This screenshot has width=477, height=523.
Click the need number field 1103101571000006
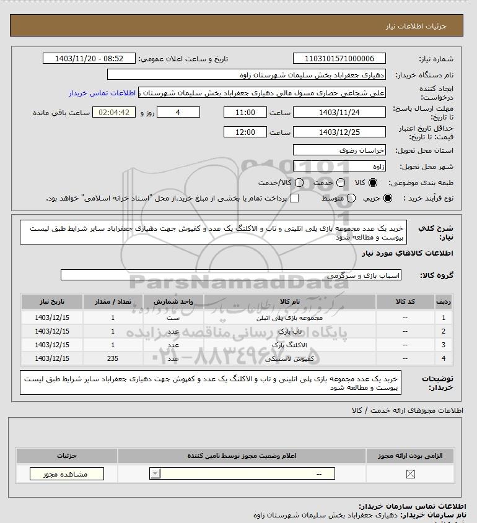click(x=339, y=58)
